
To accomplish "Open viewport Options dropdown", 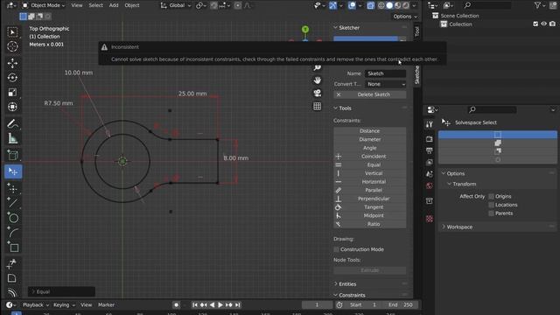I will 405,17.
